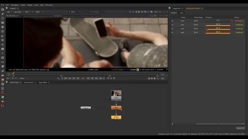Open the Transform nodes move-arrows icon
This screenshot has height=139, width=248.
[x=3, y=45]
